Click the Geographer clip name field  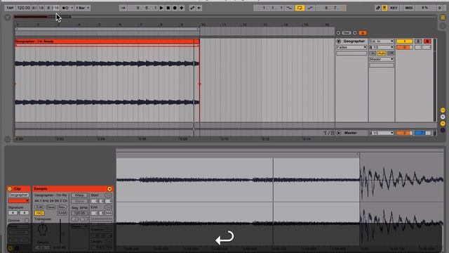click(18, 195)
